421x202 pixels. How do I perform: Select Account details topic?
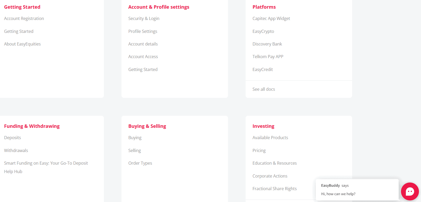click(x=143, y=44)
